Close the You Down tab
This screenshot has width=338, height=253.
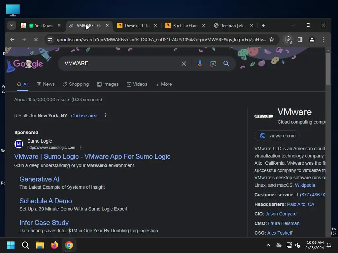click(x=59, y=26)
